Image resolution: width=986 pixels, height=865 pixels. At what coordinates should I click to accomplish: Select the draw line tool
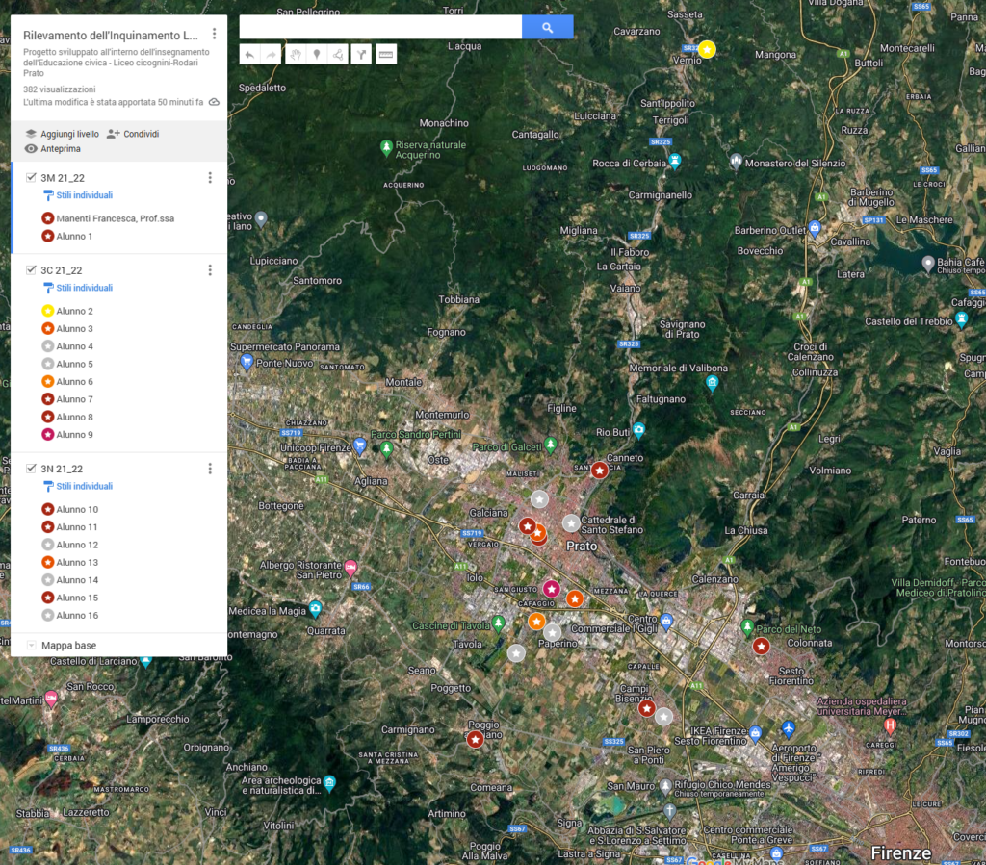[x=339, y=55]
